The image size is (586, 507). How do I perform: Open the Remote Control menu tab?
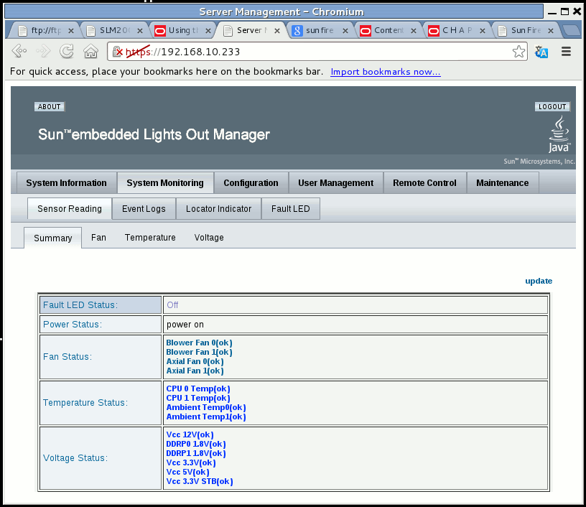coord(424,183)
